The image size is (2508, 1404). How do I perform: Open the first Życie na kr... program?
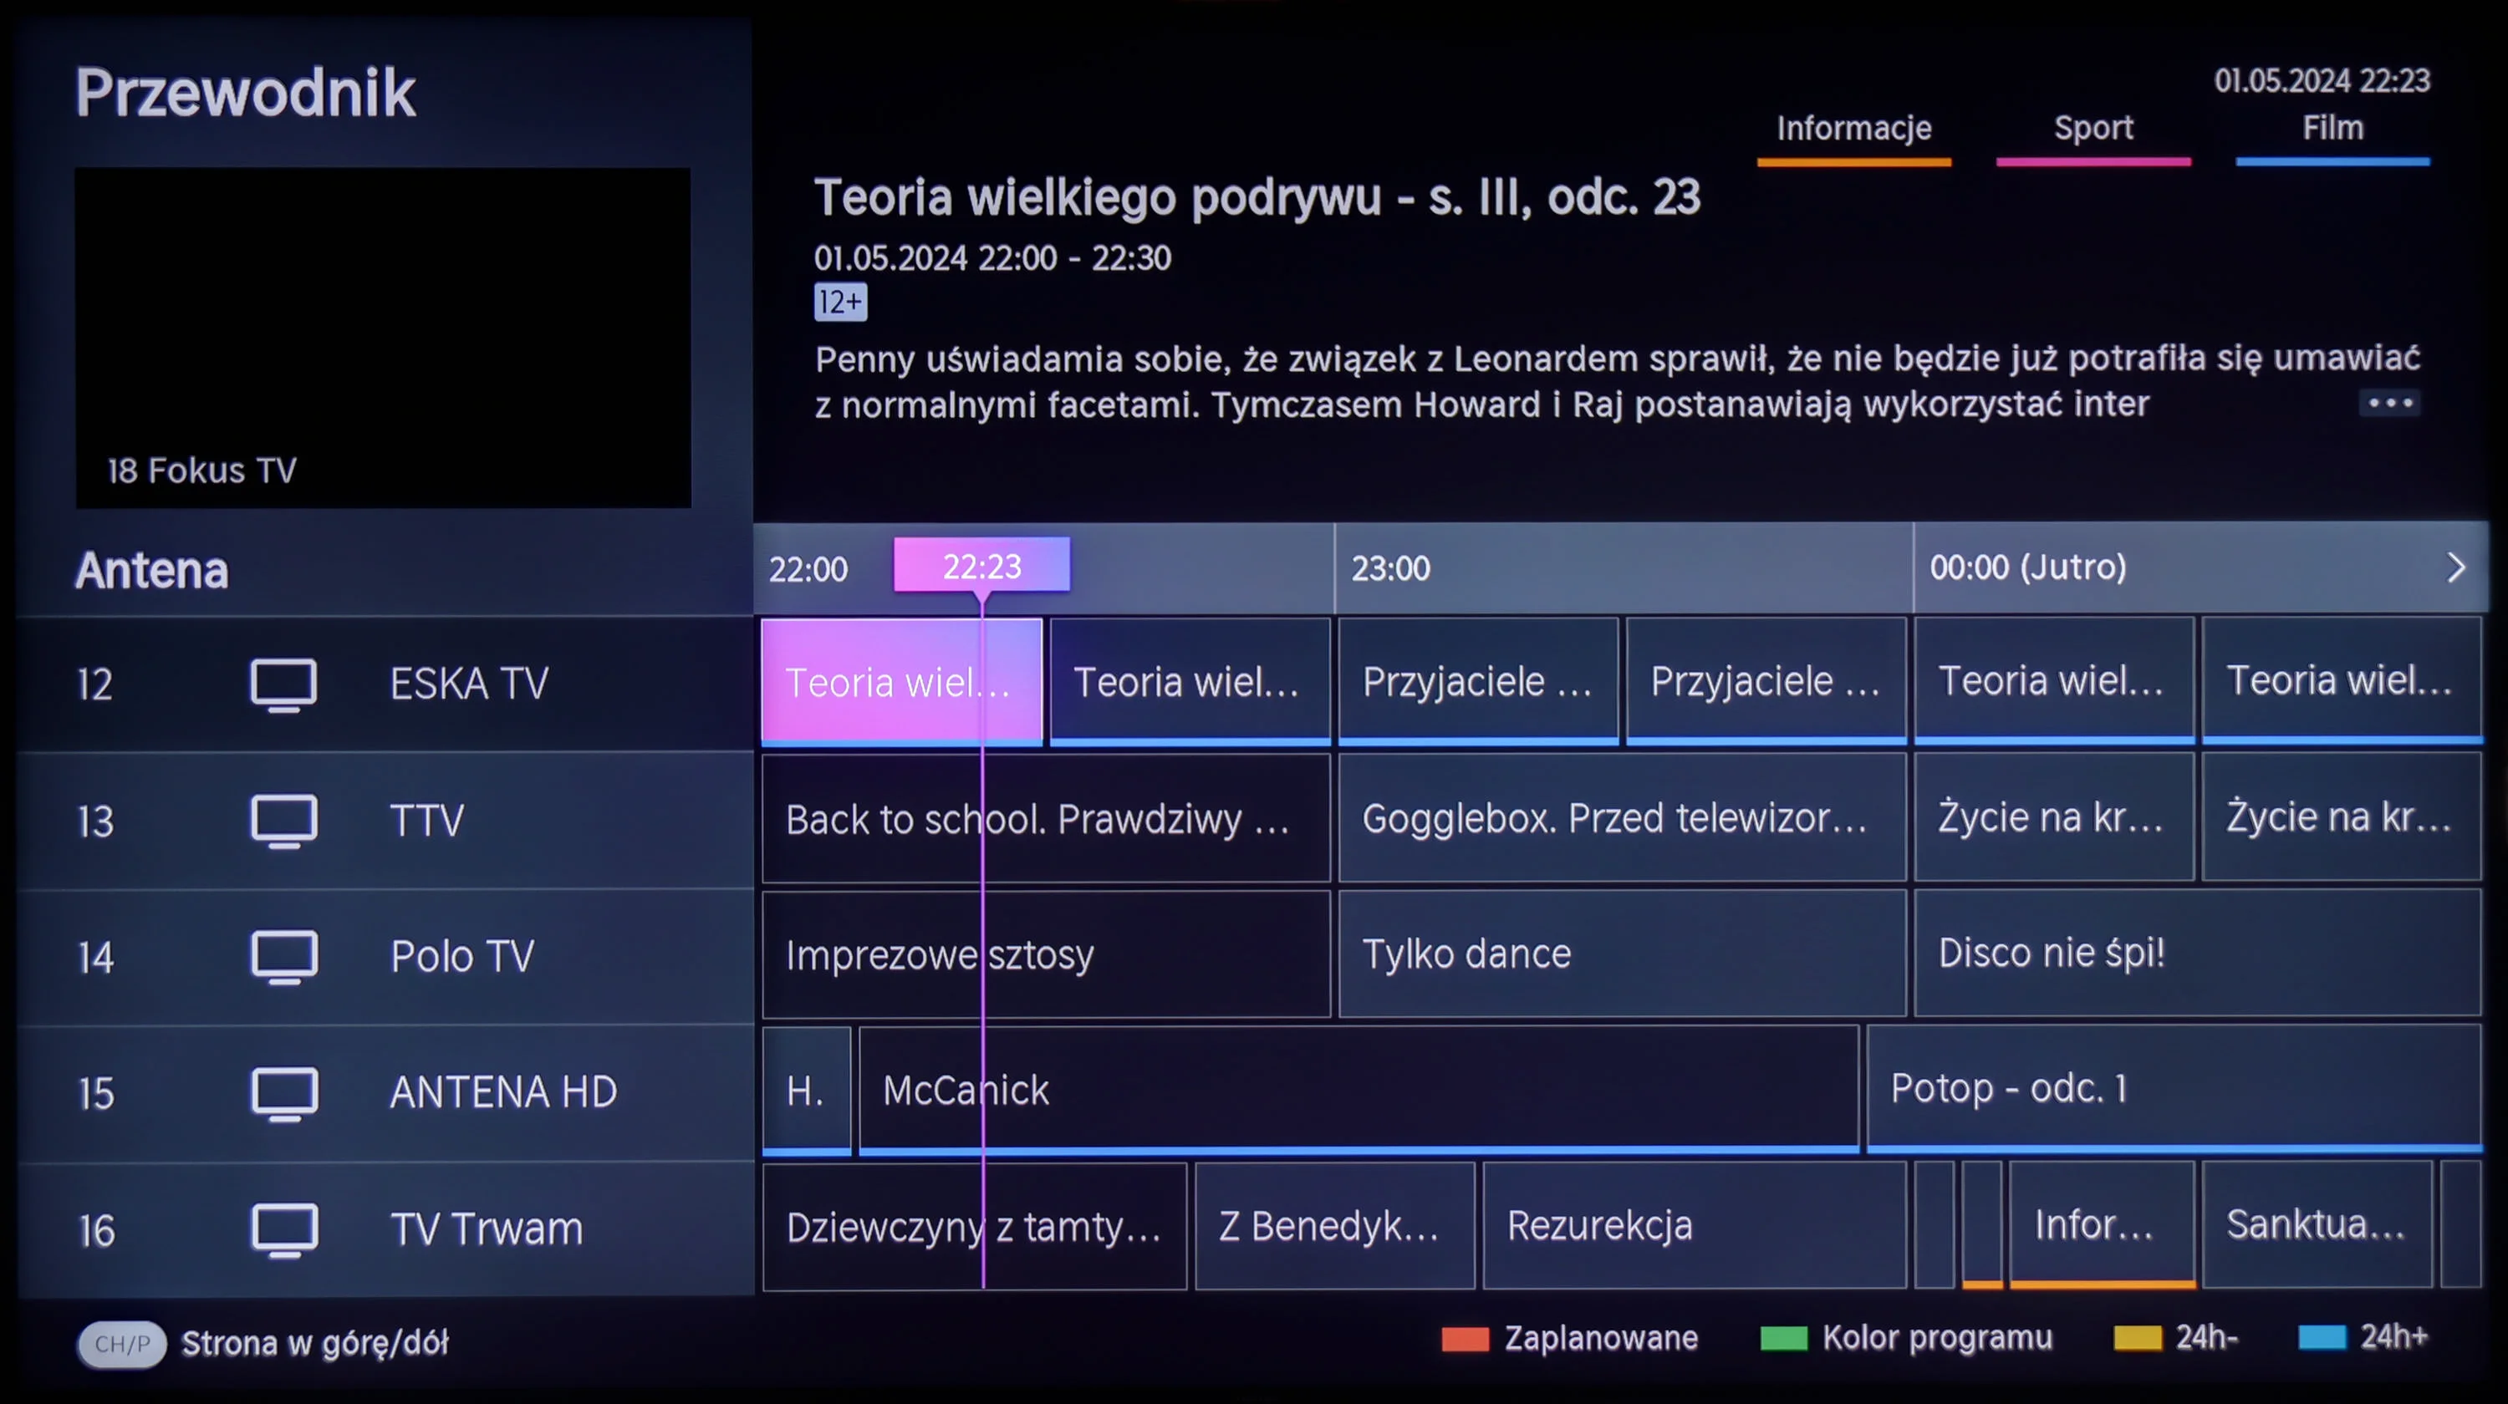tap(2054, 816)
